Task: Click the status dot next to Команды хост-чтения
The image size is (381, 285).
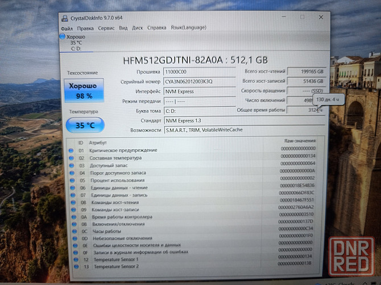Action: coord(71,202)
